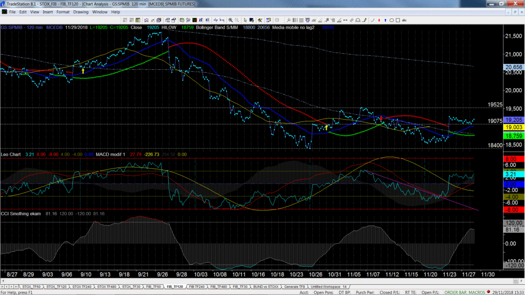The height and width of the screenshot is (295, 525).
Task: Click the blue 19,205 price label
Action: click(514, 120)
